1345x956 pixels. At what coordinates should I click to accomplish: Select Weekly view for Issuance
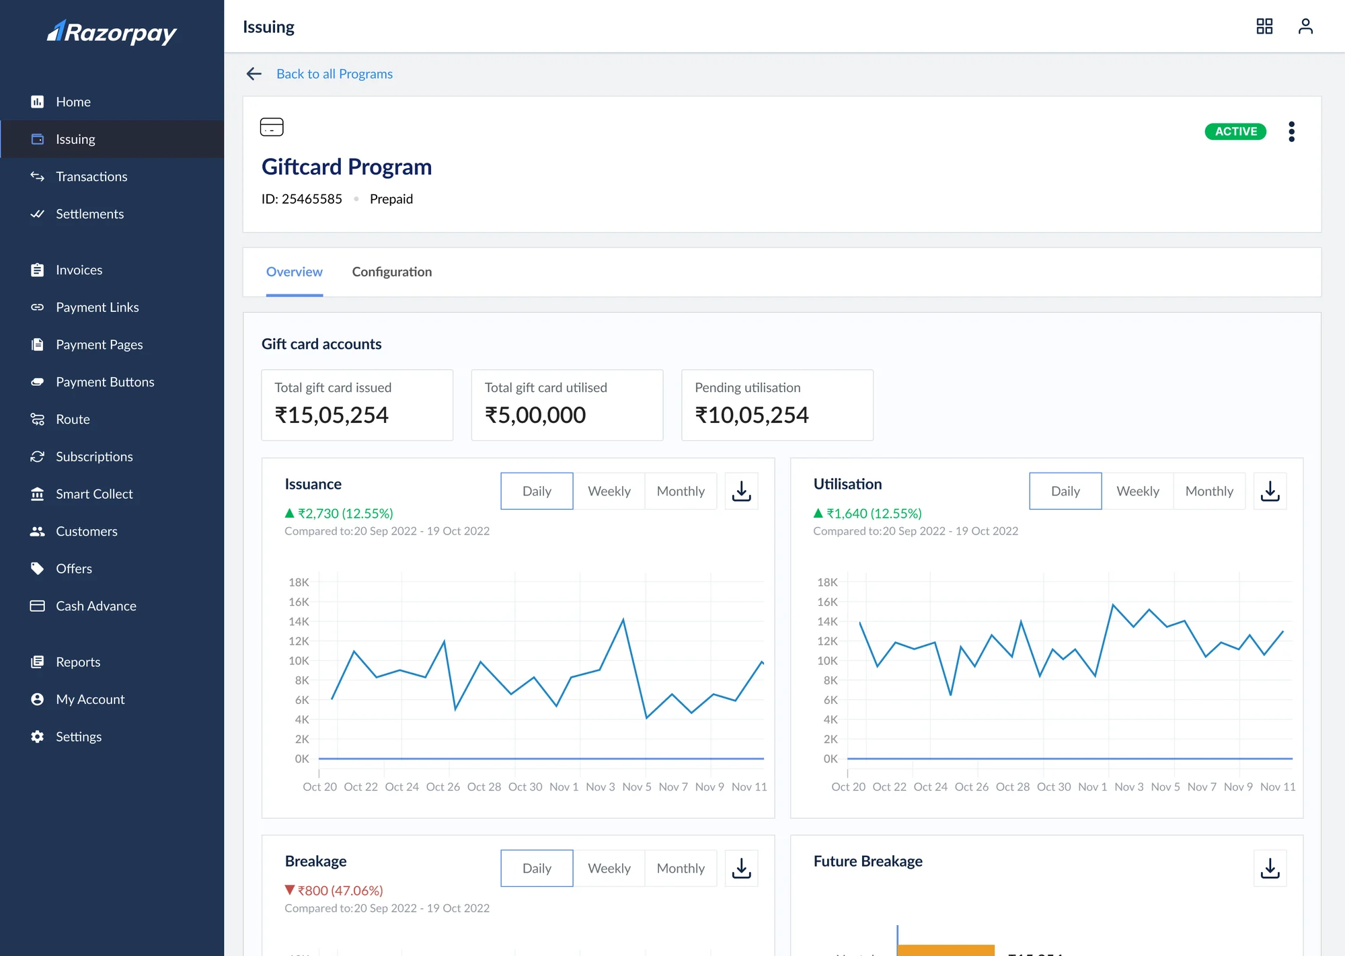pyautogui.click(x=609, y=491)
